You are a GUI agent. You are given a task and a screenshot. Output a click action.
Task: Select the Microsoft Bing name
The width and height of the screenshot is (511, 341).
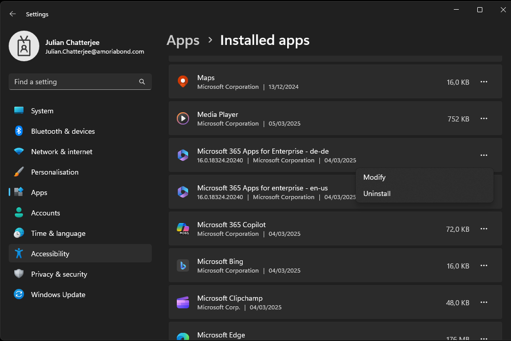pos(220,261)
